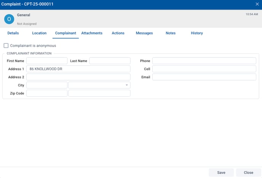Viewport: 262px width, 178px height.
Task: Focus the First Name input field
Action: (47, 61)
